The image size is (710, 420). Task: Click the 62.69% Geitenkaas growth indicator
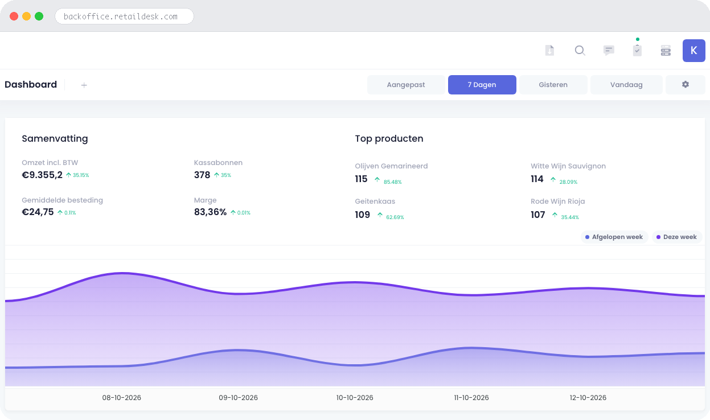click(391, 217)
